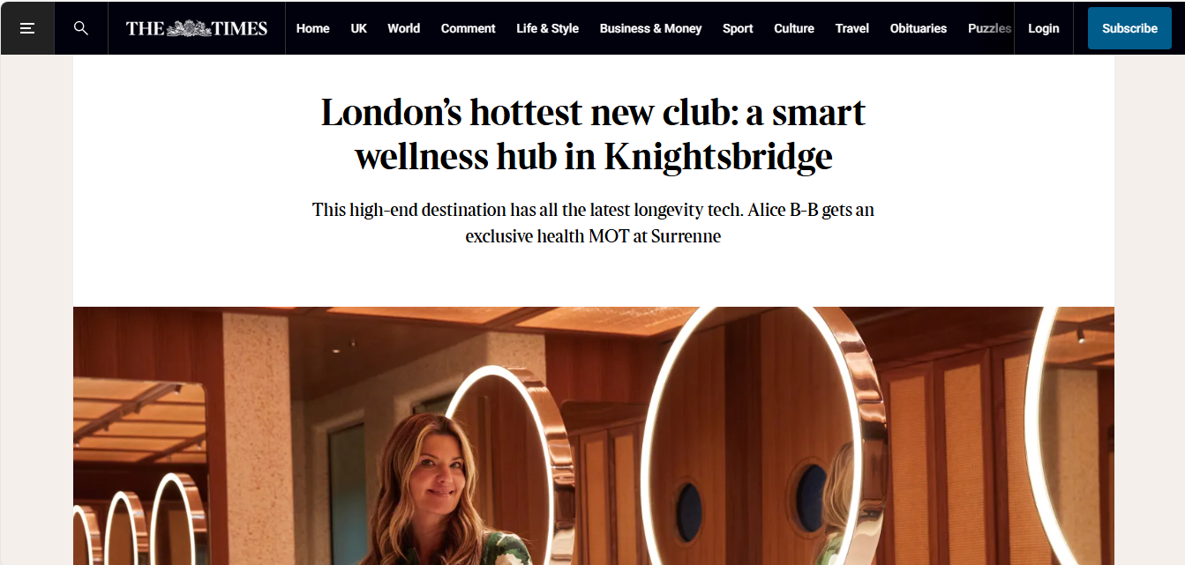The width and height of the screenshot is (1185, 565).
Task: Navigate to the Comment section
Action: point(468,28)
